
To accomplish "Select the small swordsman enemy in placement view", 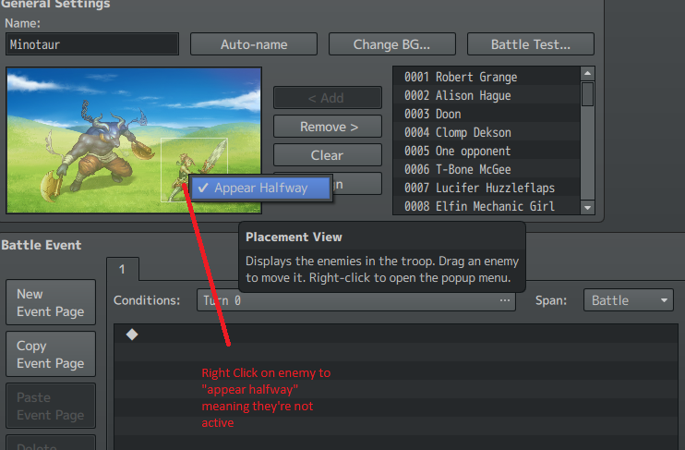I will coord(195,170).
